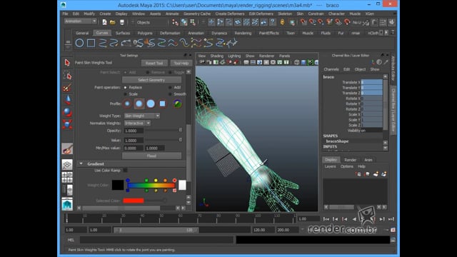Click the playback range slider bar
This screenshot has height=257, width=457.
click(x=156, y=230)
